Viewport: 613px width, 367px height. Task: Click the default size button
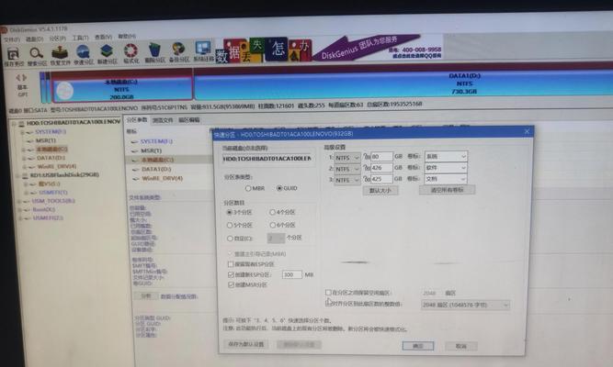pyautogui.click(x=380, y=191)
